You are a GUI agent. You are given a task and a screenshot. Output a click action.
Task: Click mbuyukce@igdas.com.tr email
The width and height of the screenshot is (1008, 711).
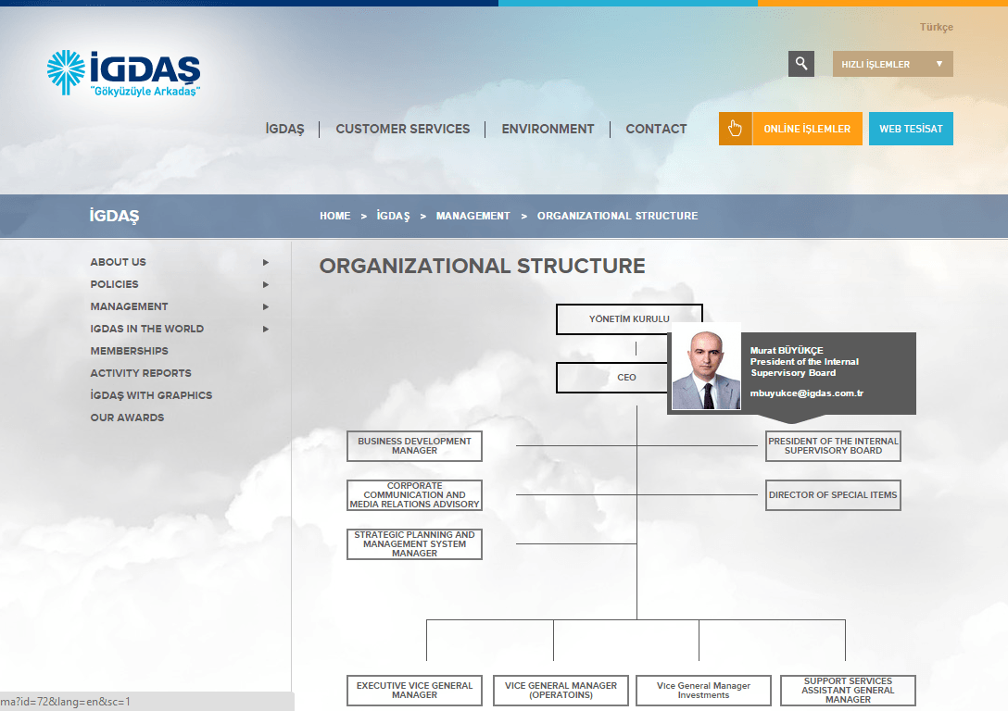pos(807,393)
